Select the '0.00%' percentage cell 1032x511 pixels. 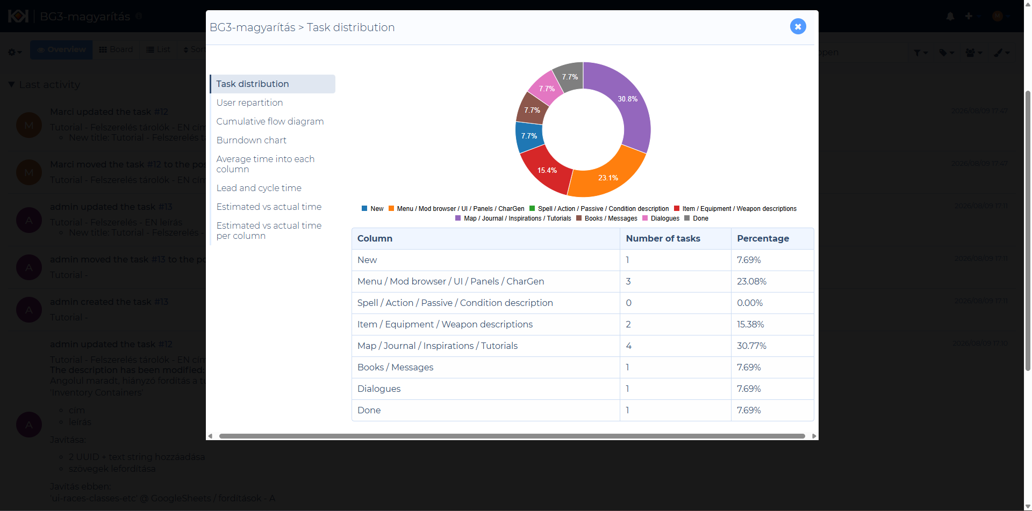coord(772,303)
